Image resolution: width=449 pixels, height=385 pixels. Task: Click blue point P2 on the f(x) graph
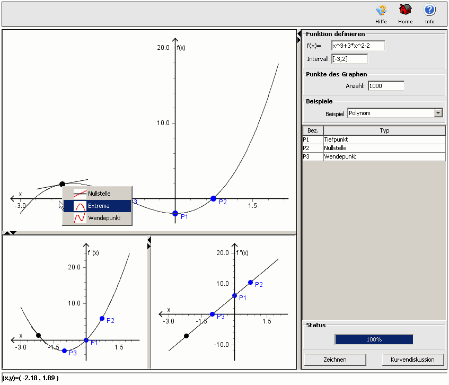(x=214, y=198)
